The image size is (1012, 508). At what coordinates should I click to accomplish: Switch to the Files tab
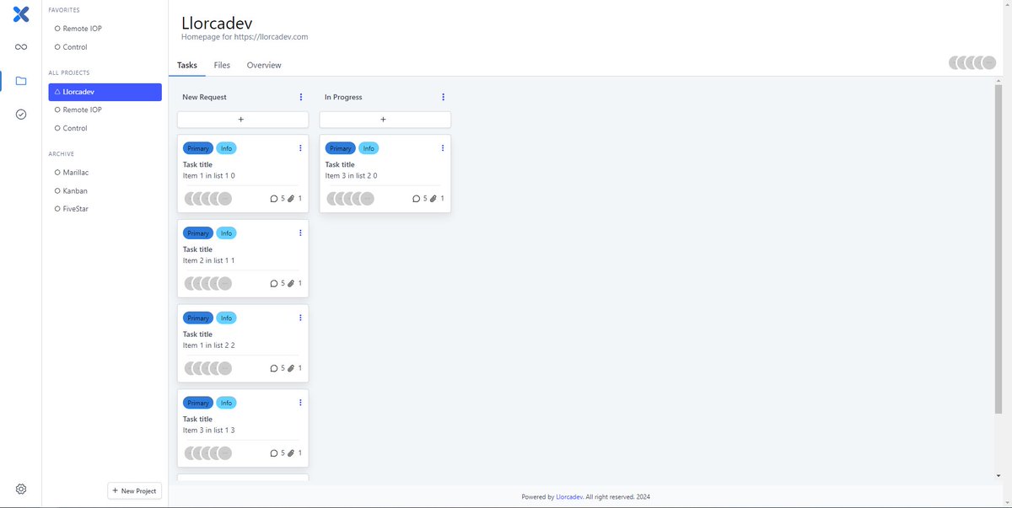(222, 65)
